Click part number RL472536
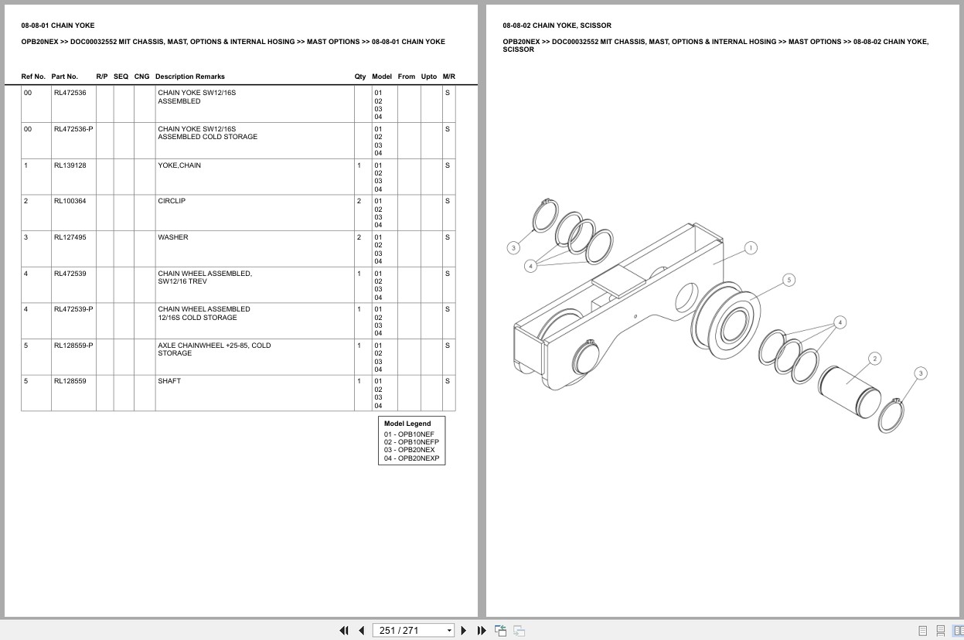The image size is (964, 640). pyautogui.click(x=70, y=93)
